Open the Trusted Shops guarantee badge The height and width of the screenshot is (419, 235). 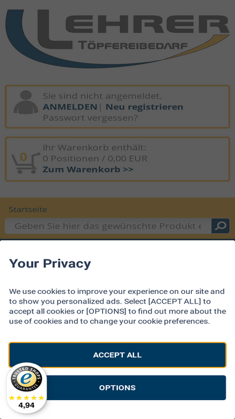pyautogui.click(x=26, y=379)
